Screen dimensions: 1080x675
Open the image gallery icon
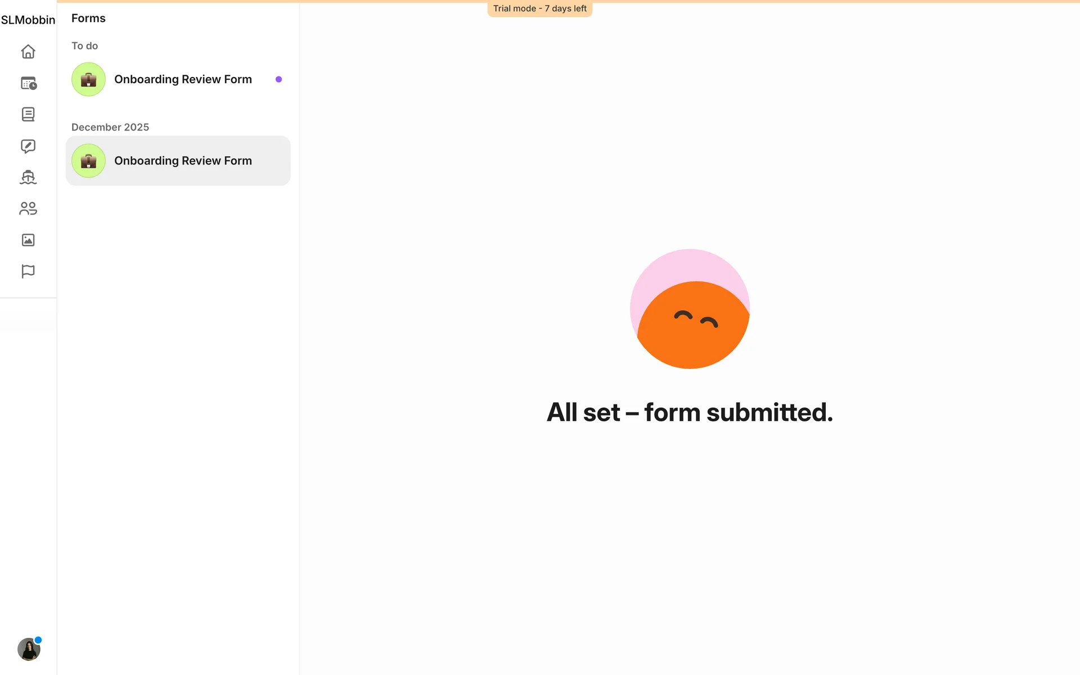click(x=28, y=240)
